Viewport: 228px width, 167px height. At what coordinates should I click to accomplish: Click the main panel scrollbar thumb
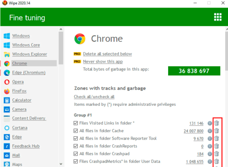click(x=227, y=51)
